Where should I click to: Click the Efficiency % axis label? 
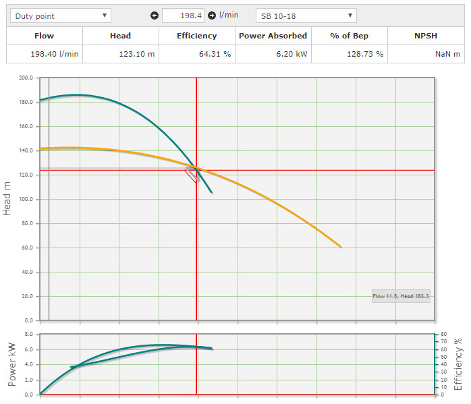click(x=459, y=364)
